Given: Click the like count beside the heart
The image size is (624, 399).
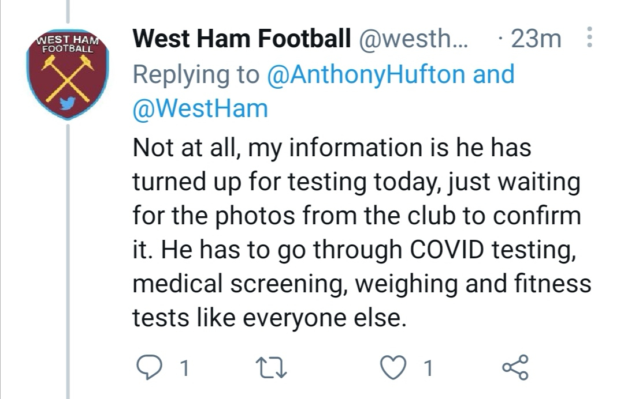Looking at the screenshot, I should (x=428, y=368).
